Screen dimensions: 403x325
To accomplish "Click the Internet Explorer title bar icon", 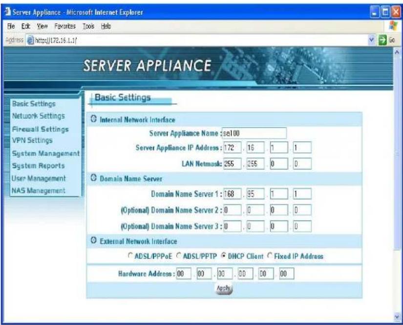I will click(x=7, y=12).
